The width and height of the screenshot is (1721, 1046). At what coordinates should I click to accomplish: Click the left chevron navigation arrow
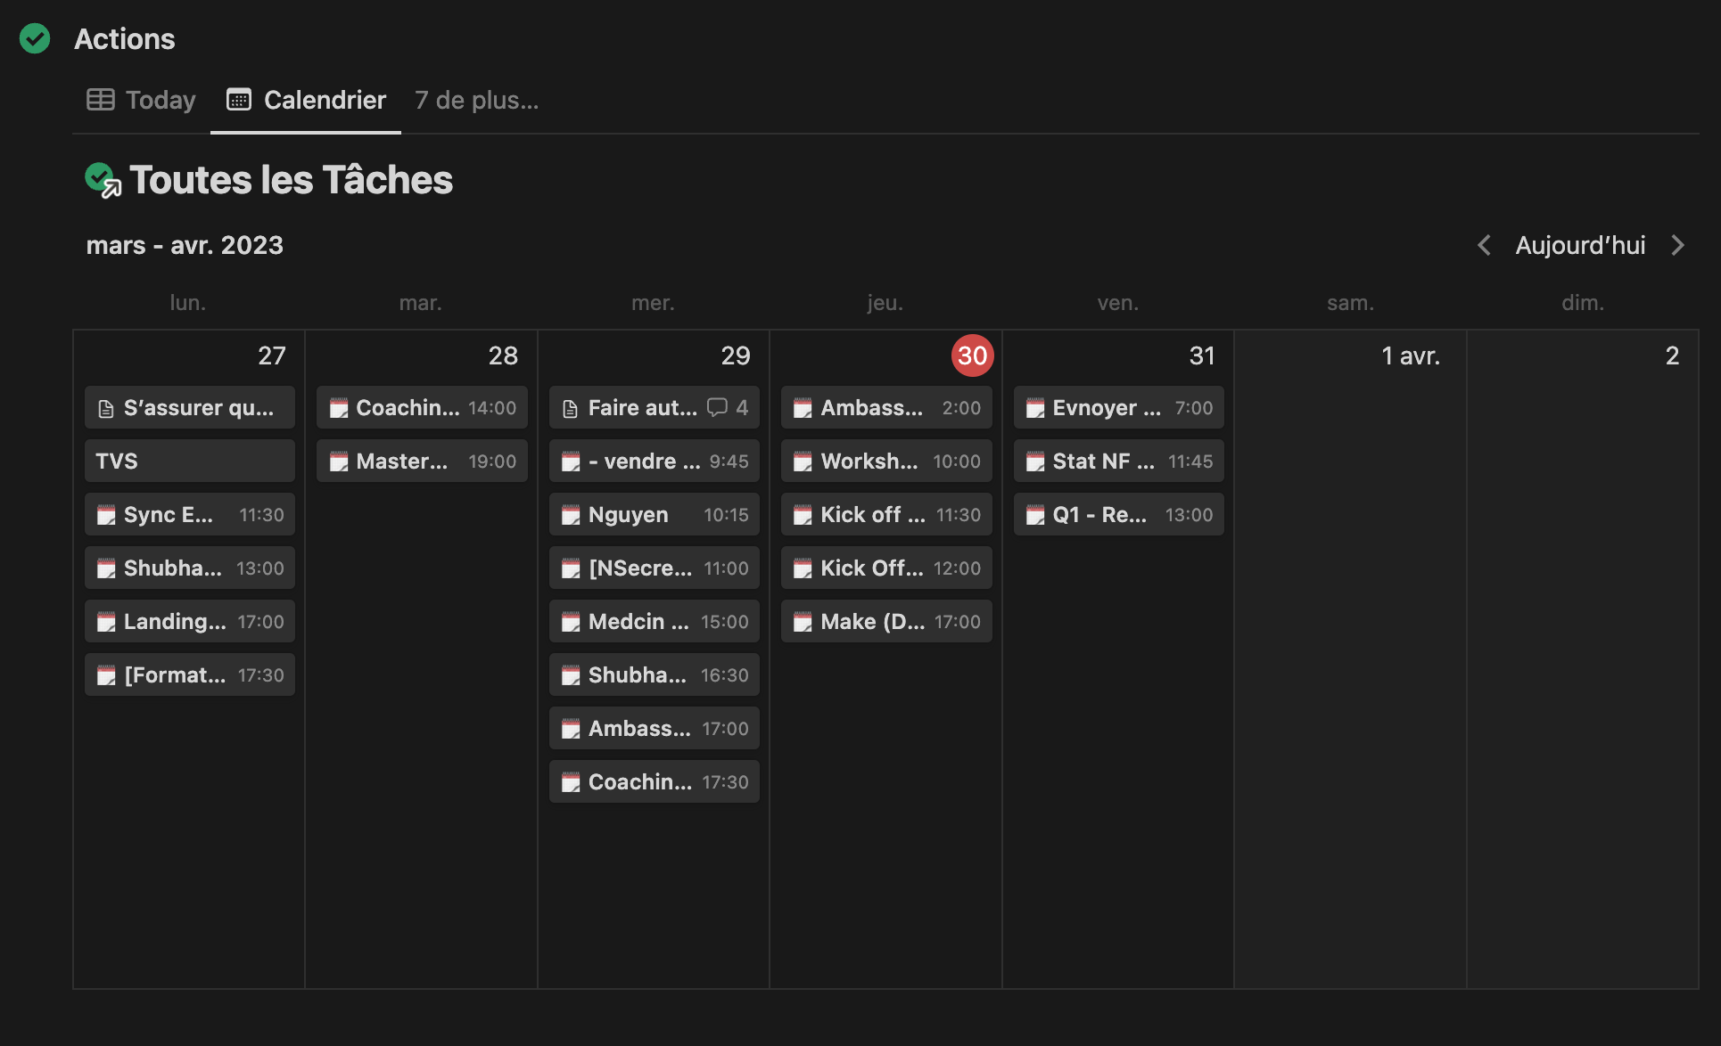1483,243
